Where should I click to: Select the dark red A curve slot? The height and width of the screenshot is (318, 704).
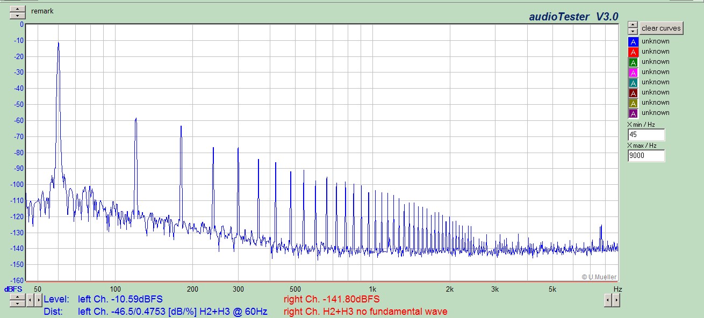[633, 92]
